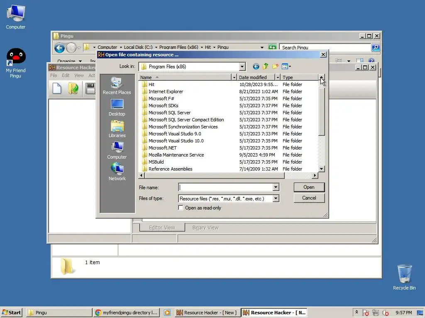The image size is (425, 318).
Task: Go back to last folder visited in the dialog
Action: 256,67
